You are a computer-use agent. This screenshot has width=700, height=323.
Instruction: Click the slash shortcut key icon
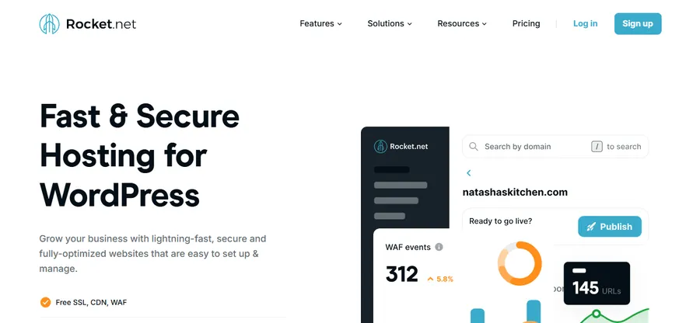[597, 147]
